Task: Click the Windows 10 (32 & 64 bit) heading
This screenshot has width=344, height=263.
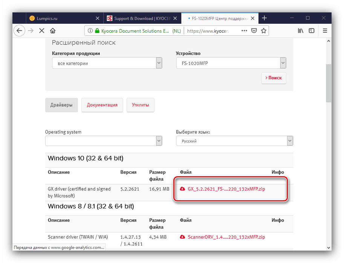Action: click(x=86, y=158)
